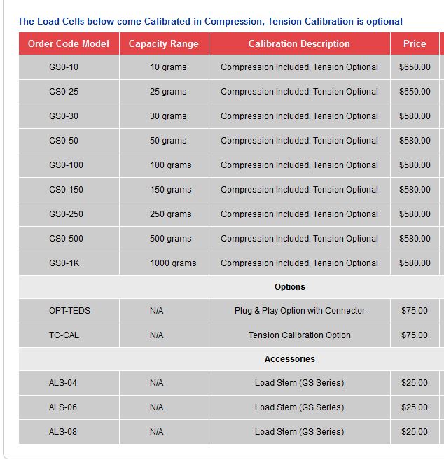This screenshot has width=444, height=460.
Task: Click the 250 grams capacity cell
Action: (170, 214)
